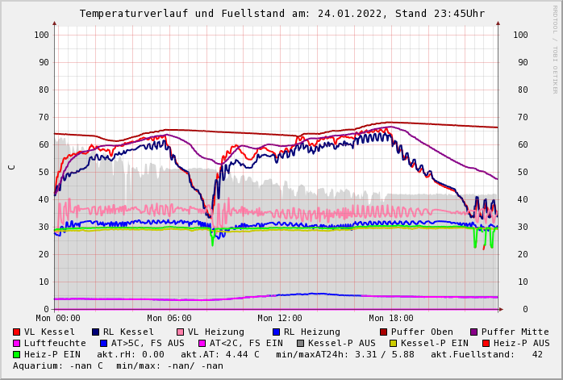Click the red VL Kessel legend swatch
Viewport: 563px width, 380px height.
click(x=17, y=332)
